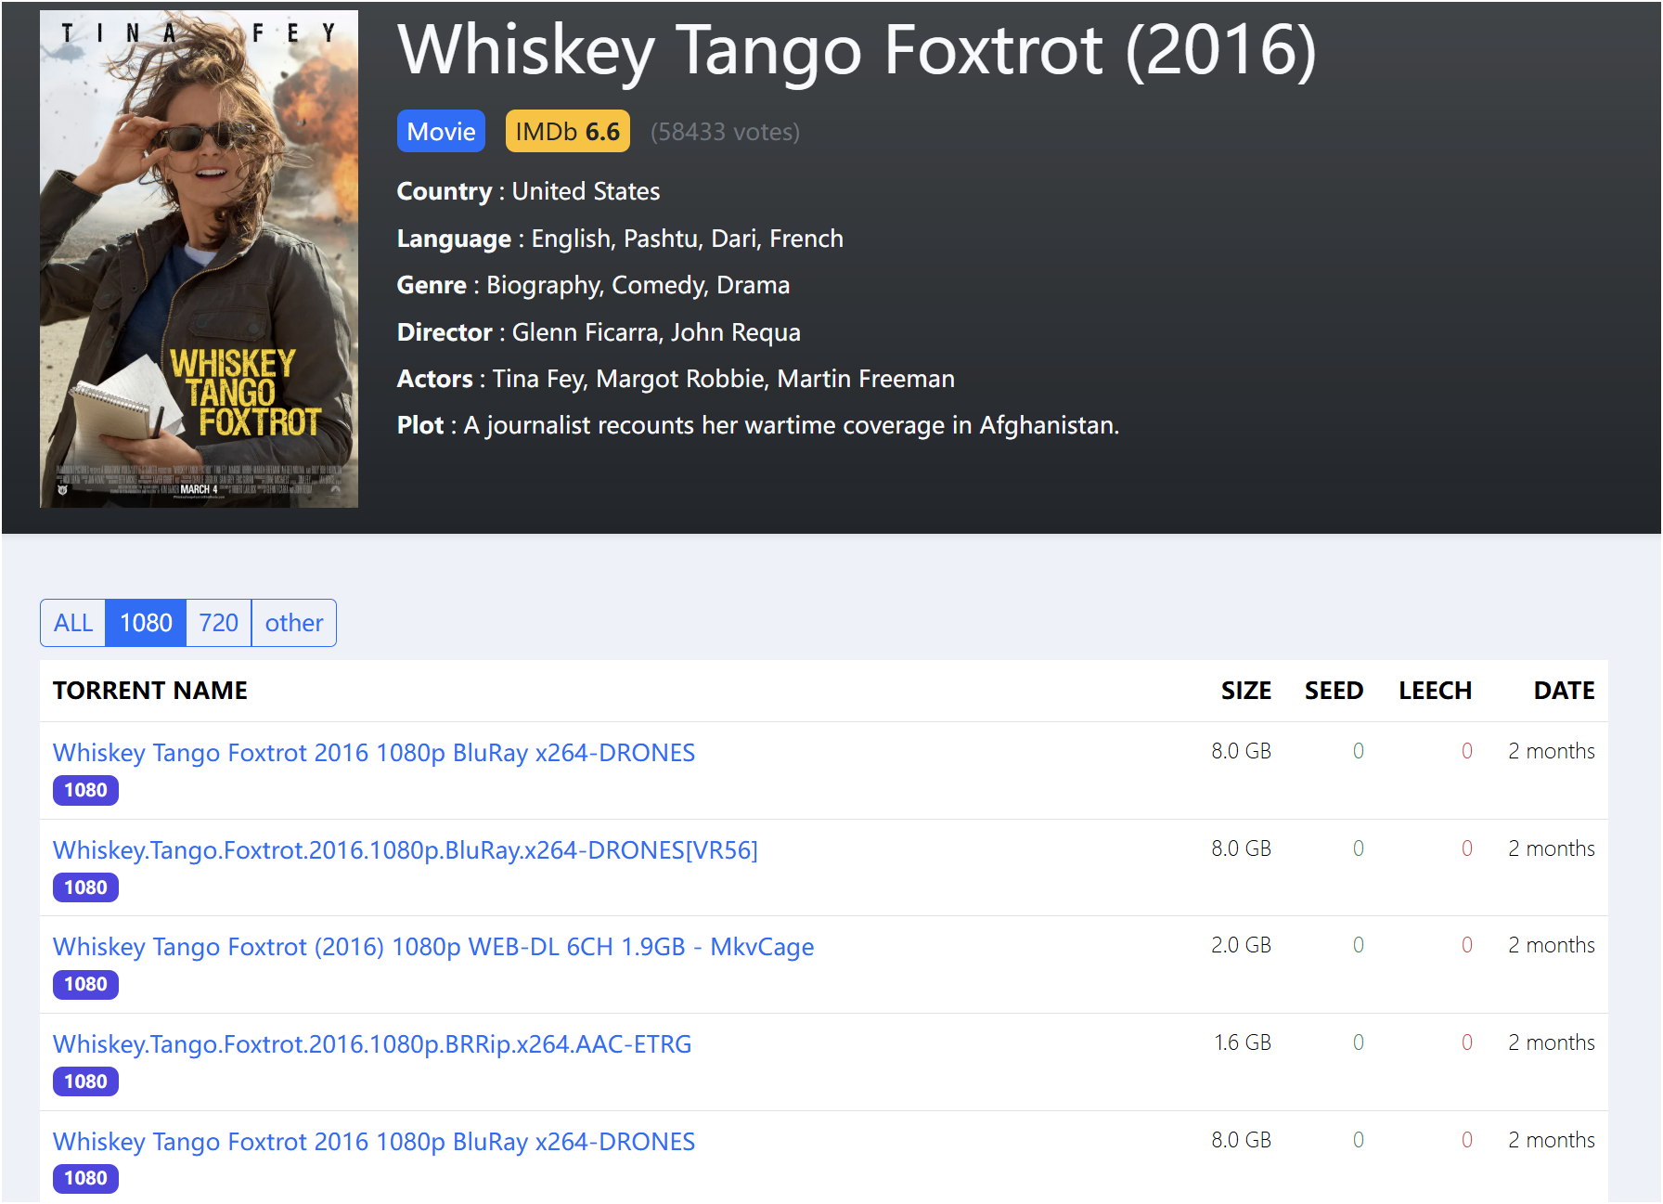Click the 1080 tag under DRONES[VR56] torrent

85,887
